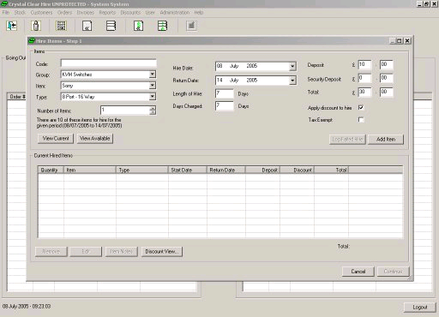Viewport: 439px width, 317px height.
Task: Open the Help menu
Action: click(199, 12)
